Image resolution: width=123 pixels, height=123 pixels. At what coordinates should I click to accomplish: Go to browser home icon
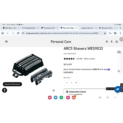3,33
